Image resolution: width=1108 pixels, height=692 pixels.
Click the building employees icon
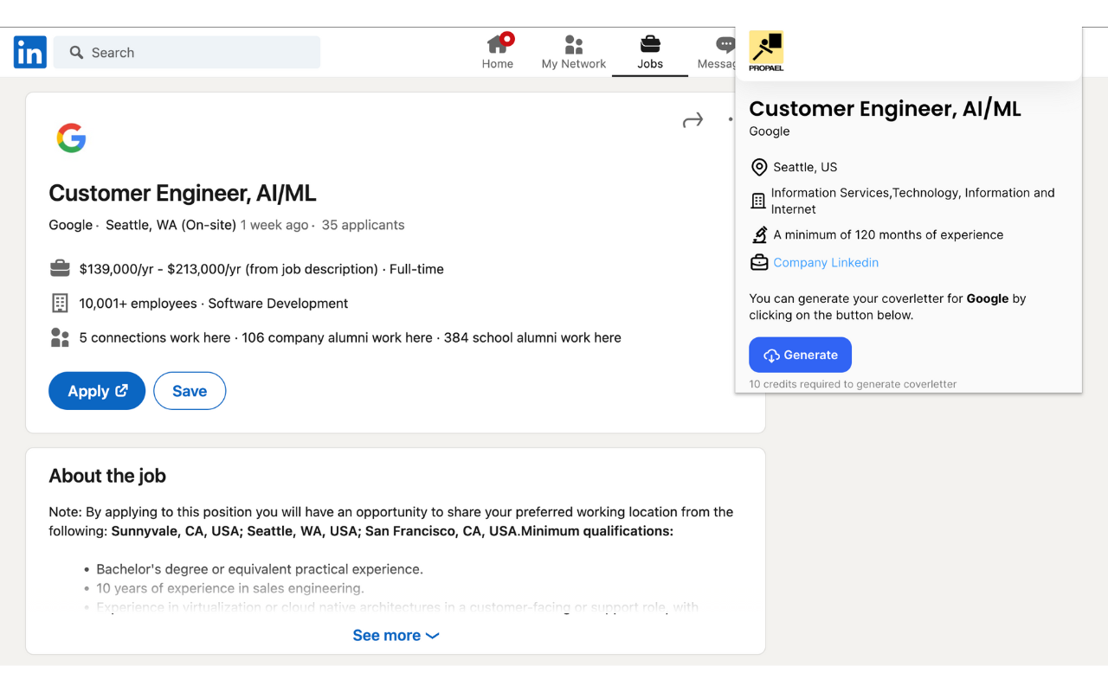click(x=60, y=303)
